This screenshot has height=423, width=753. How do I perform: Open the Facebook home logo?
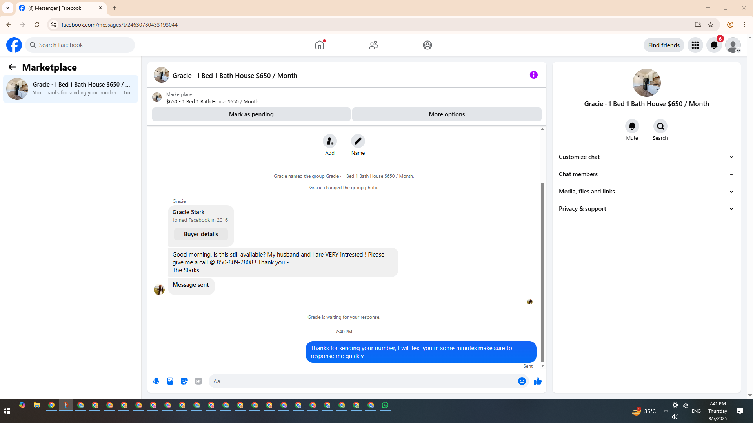click(x=14, y=45)
